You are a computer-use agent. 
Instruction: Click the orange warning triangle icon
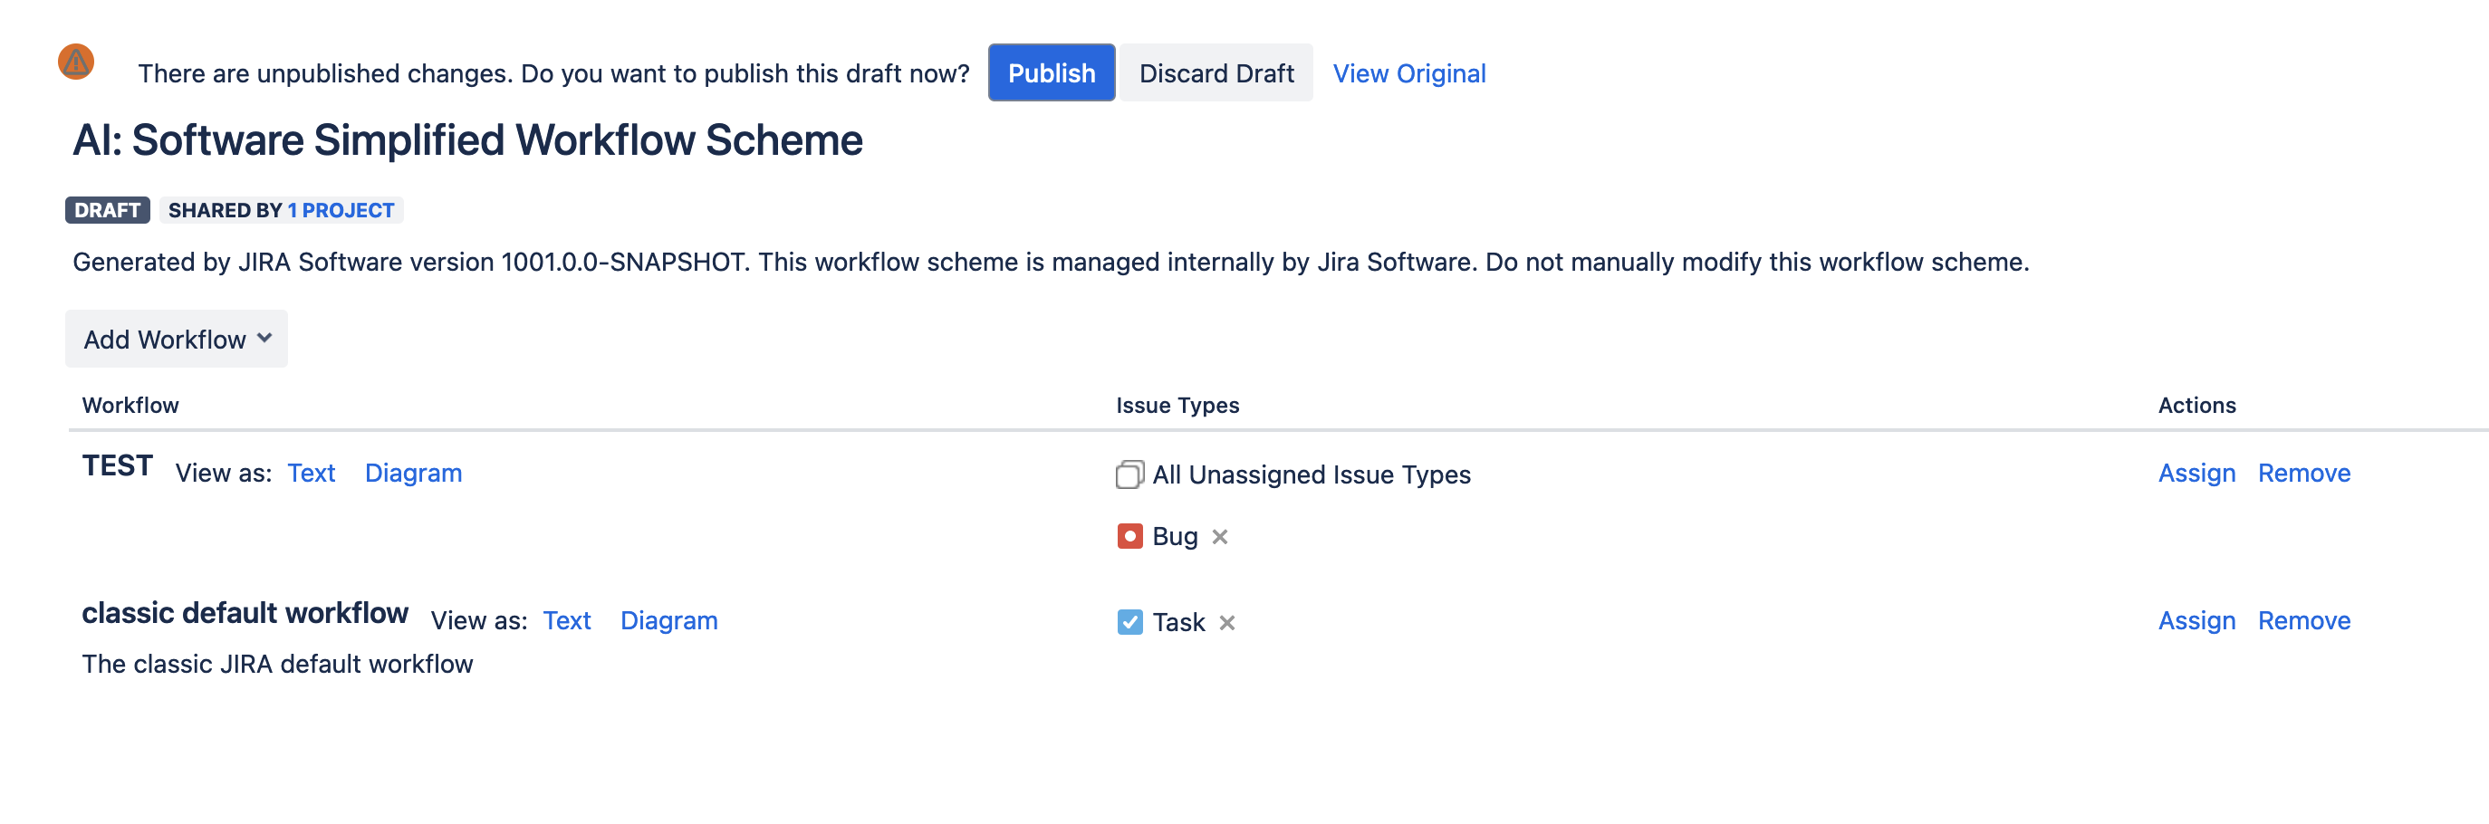(x=74, y=62)
